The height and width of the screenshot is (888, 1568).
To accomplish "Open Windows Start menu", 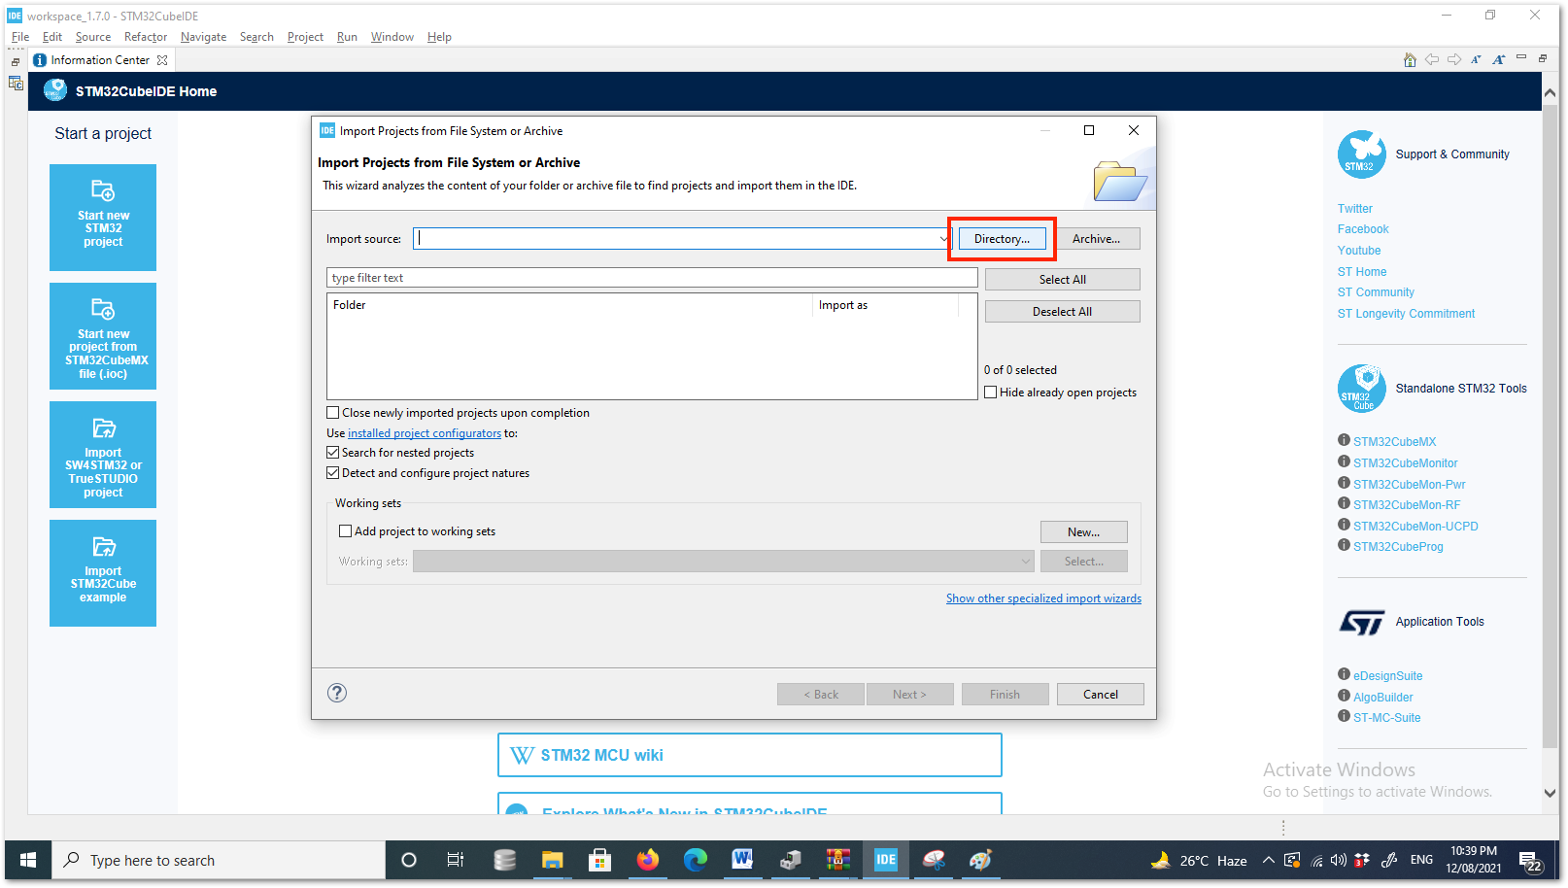I will click(x=28, y=860).
